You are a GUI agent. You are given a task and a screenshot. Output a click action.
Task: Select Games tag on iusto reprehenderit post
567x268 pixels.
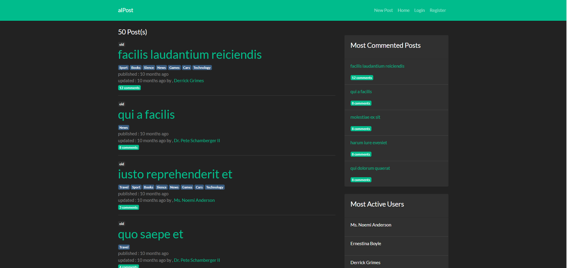187,187
